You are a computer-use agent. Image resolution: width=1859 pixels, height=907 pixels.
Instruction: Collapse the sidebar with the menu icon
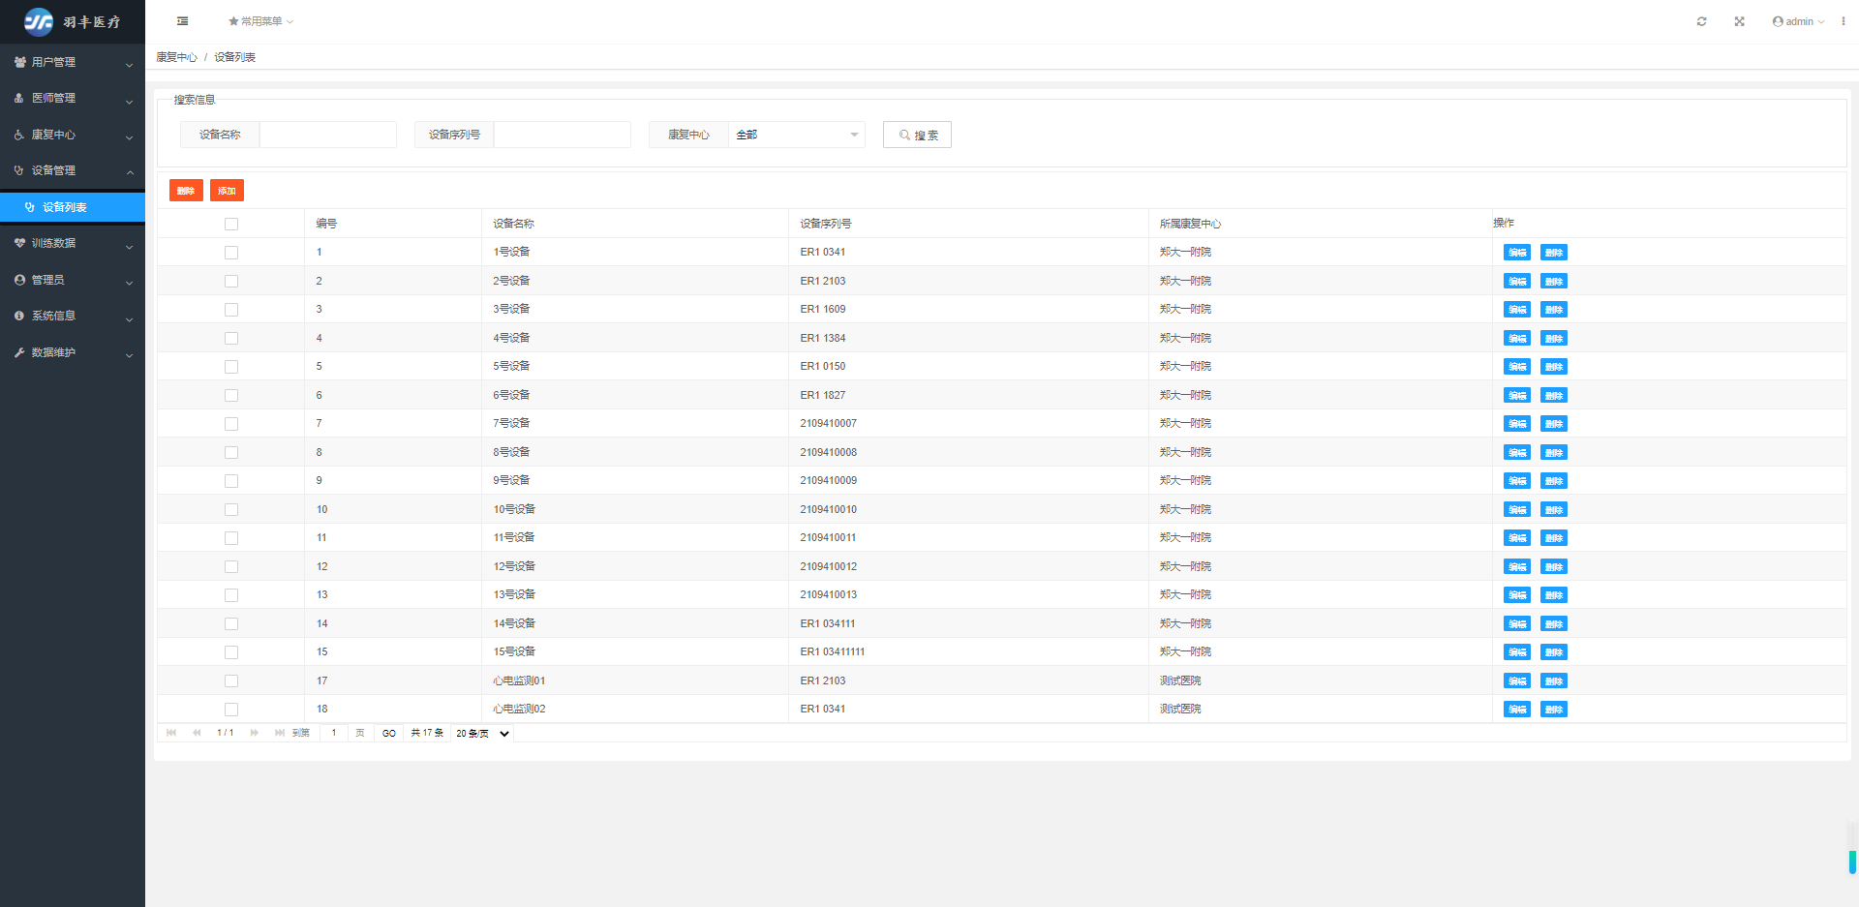click(182, 21)
